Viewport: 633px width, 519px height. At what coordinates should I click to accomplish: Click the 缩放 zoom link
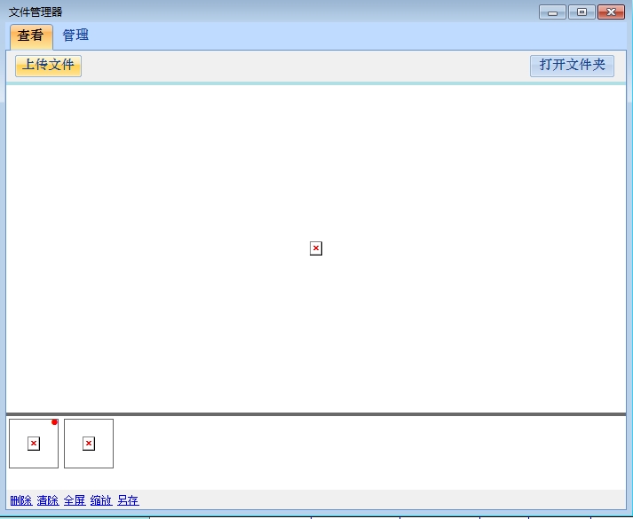tap(101, 500)
